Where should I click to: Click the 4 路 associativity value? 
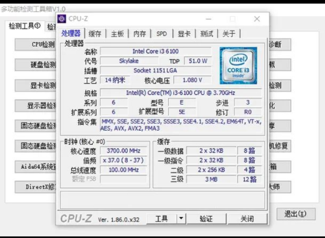(x=250, y=170)
